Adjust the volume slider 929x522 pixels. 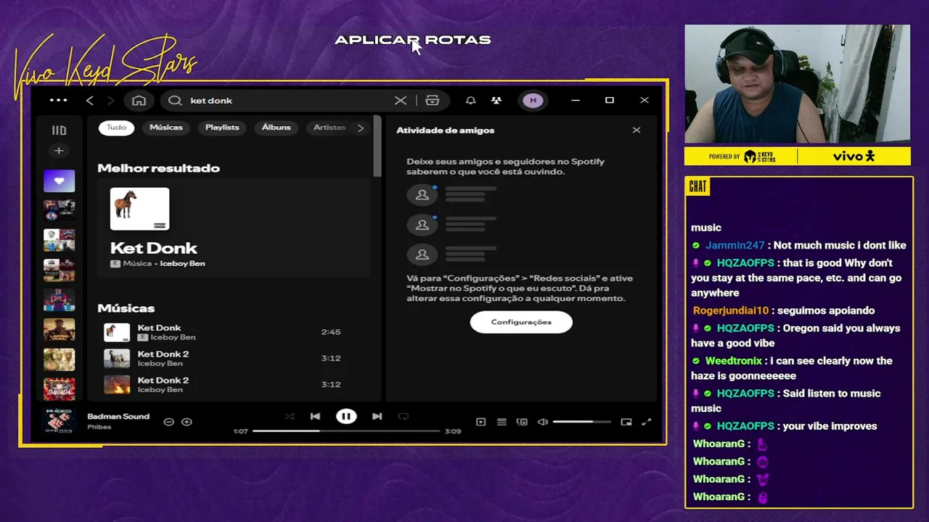(581, 422)
